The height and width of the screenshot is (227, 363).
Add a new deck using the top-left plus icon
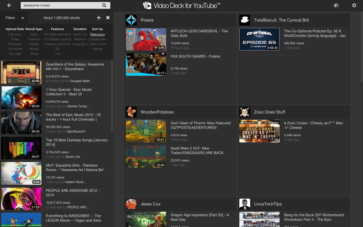coord(9,5)
